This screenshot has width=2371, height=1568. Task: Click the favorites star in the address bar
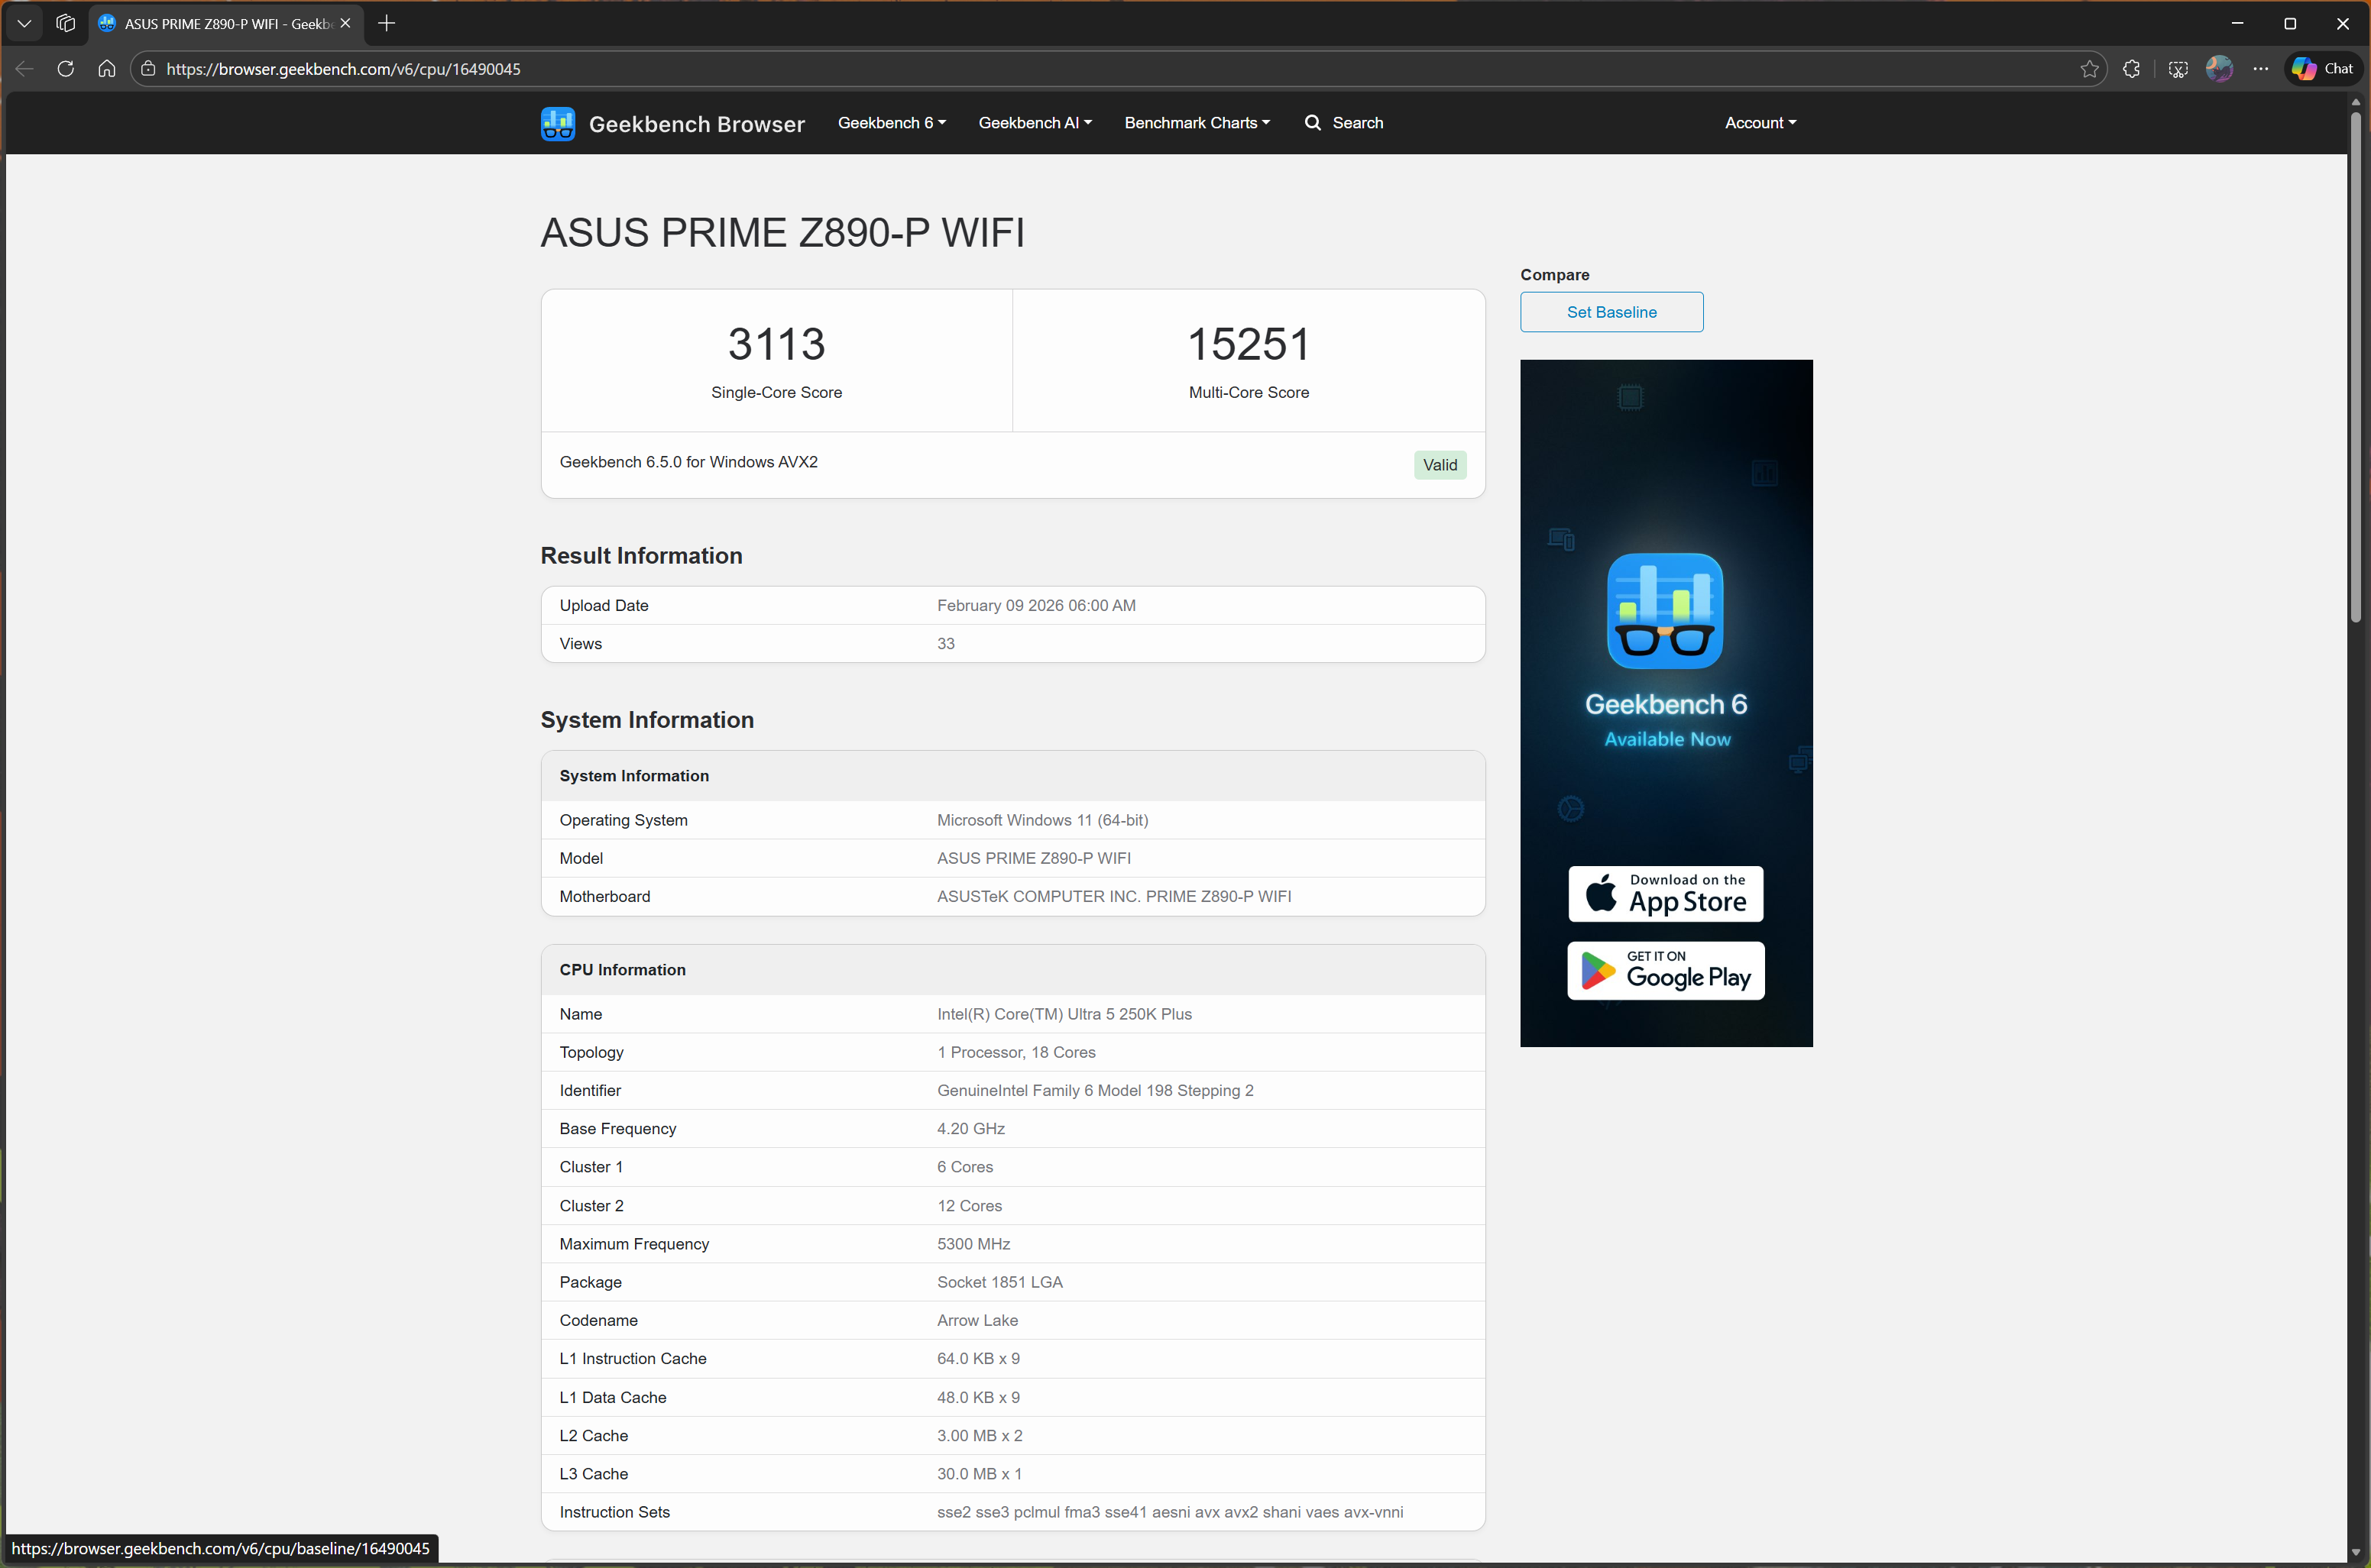tap(2090, 68)
